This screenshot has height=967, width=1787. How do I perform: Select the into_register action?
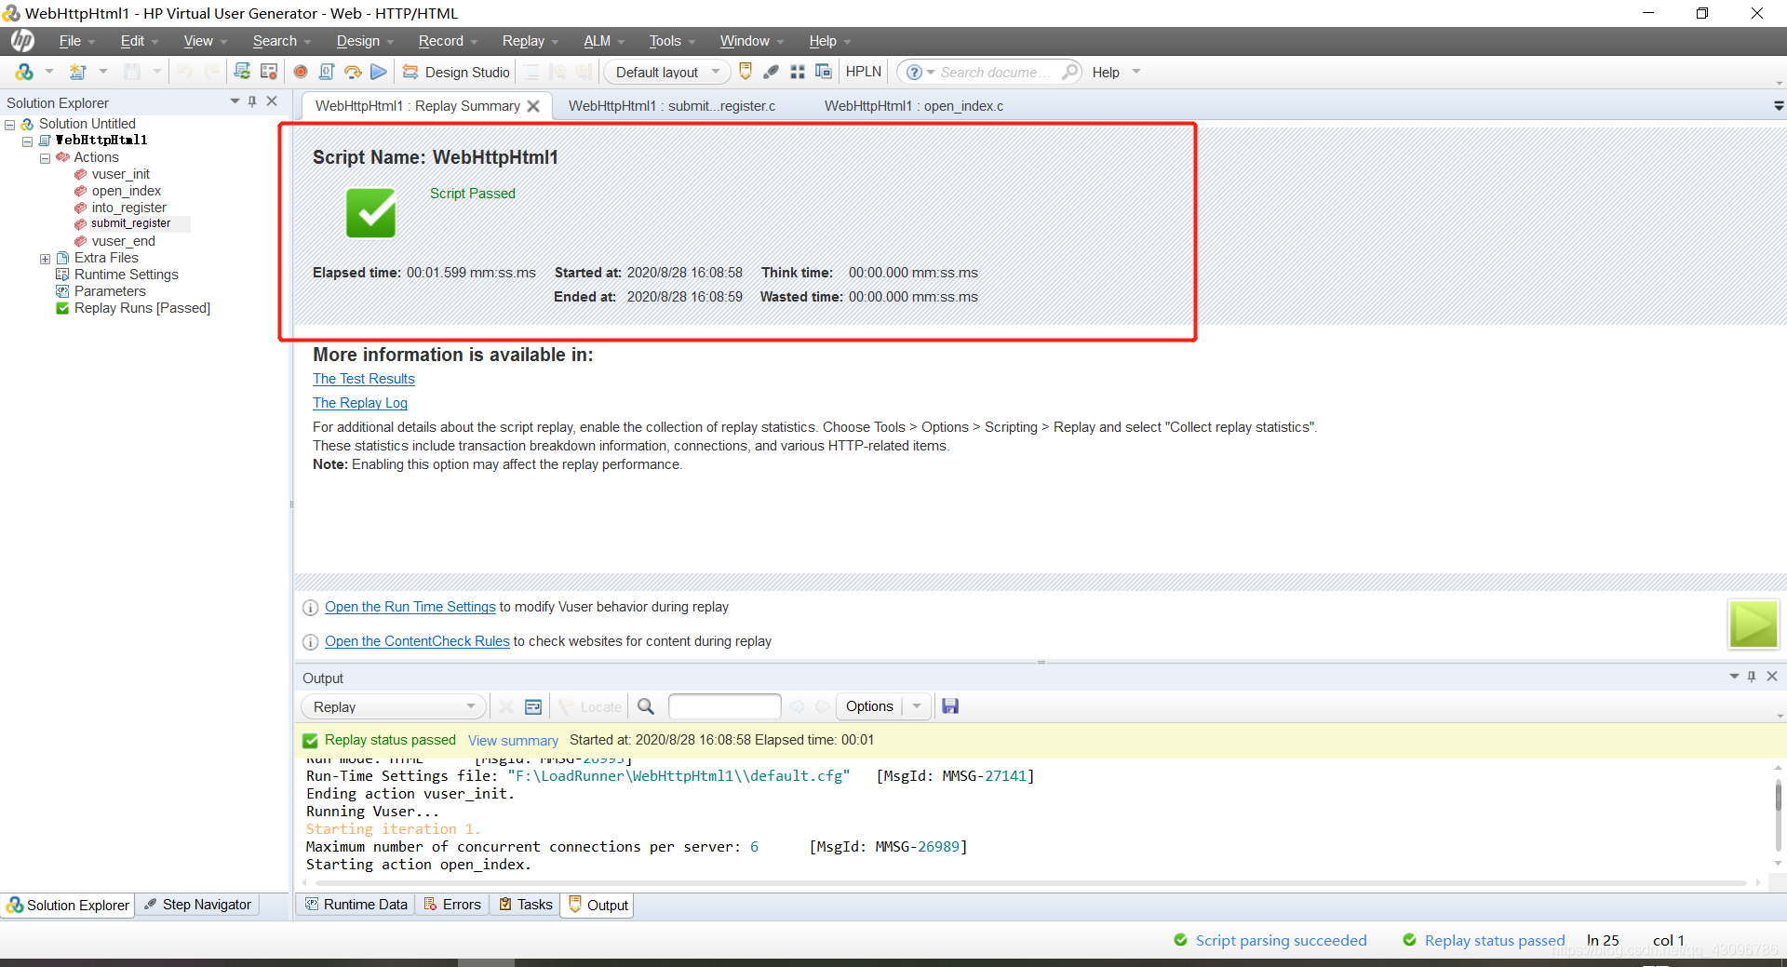point(128,208)
